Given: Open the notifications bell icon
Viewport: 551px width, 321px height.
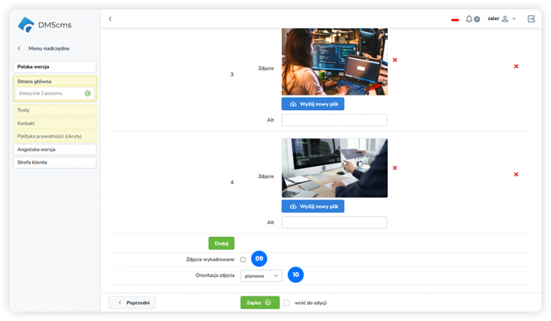Looking at the screenshot, I should click(470, 19).
